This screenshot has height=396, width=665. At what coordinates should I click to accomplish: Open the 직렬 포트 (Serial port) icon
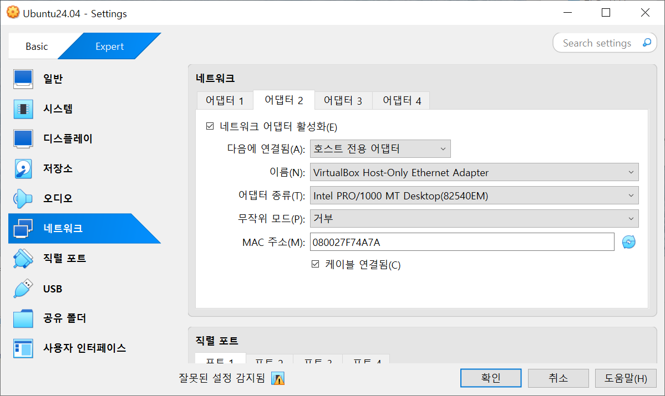coord(23,258)
